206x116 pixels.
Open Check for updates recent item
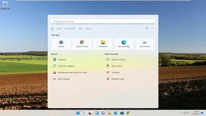point(63,66)
